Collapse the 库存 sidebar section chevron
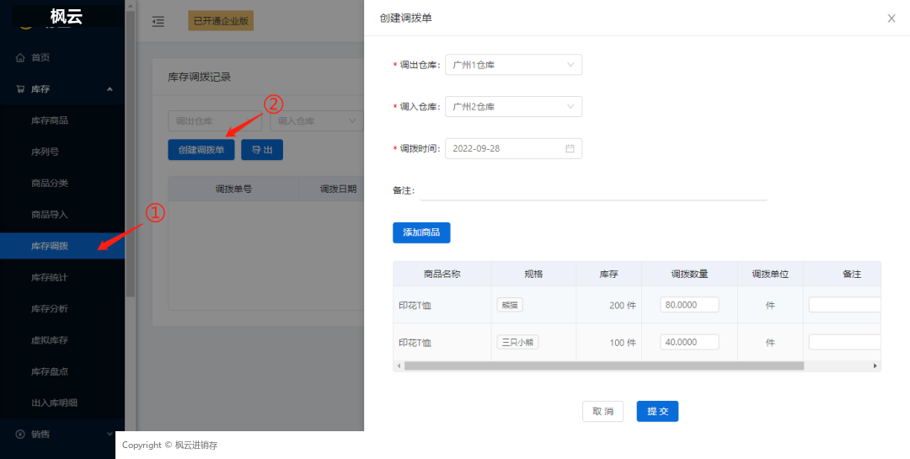Screen dimensions: 910x459 [x=110, y=89]
